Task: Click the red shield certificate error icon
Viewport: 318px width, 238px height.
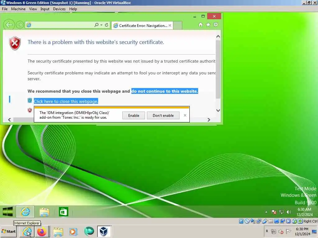Action: [x=15, y=43]
